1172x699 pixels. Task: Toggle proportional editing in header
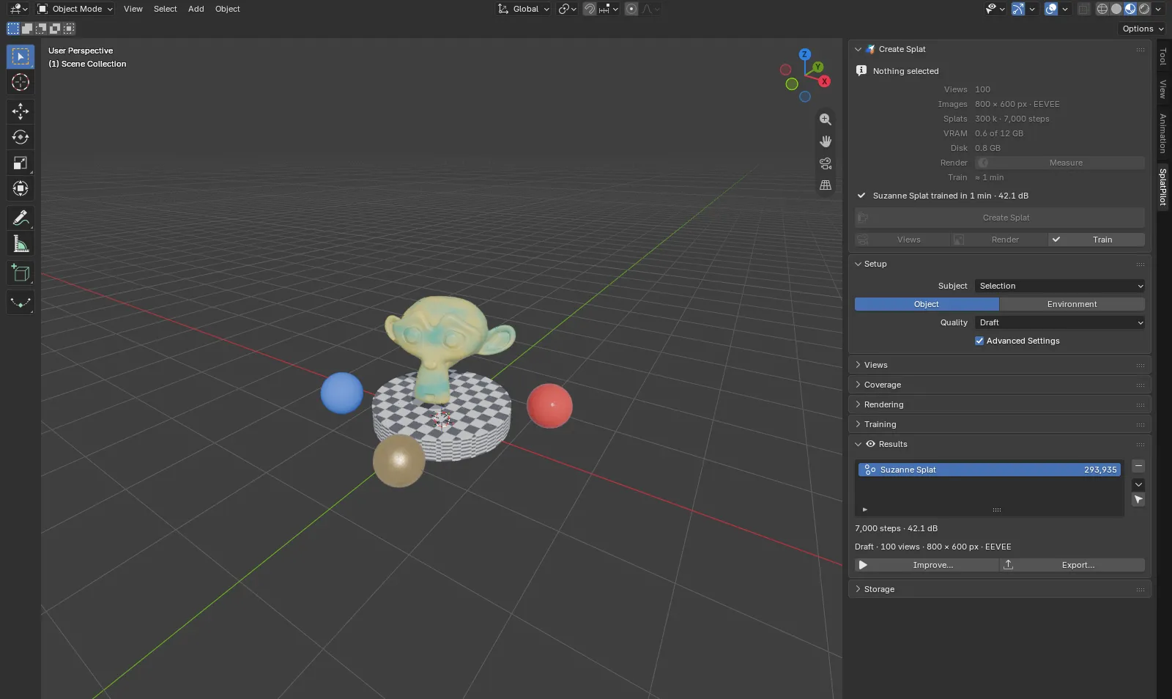(631, 9)
